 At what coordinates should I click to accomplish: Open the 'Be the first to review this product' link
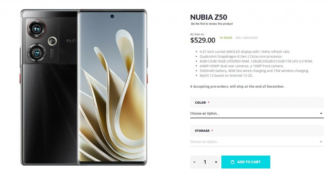212,24
